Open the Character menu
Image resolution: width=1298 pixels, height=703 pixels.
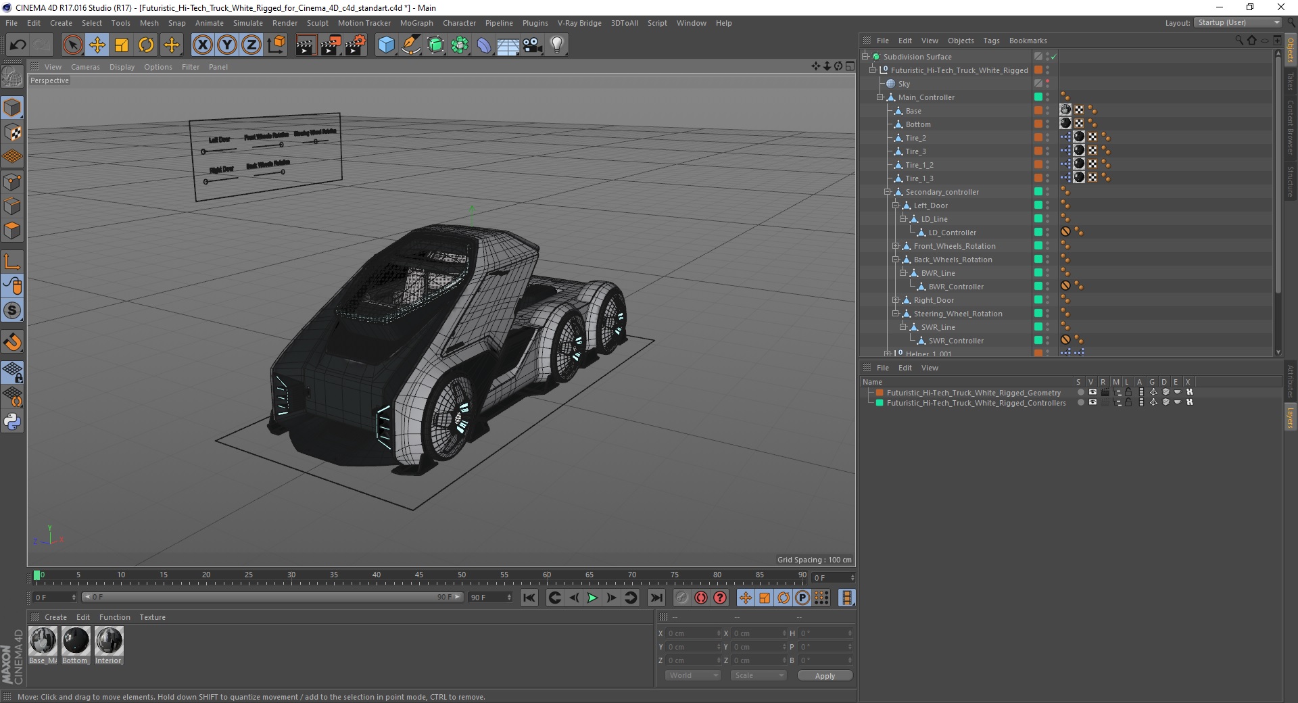click(x=460, y=23)
